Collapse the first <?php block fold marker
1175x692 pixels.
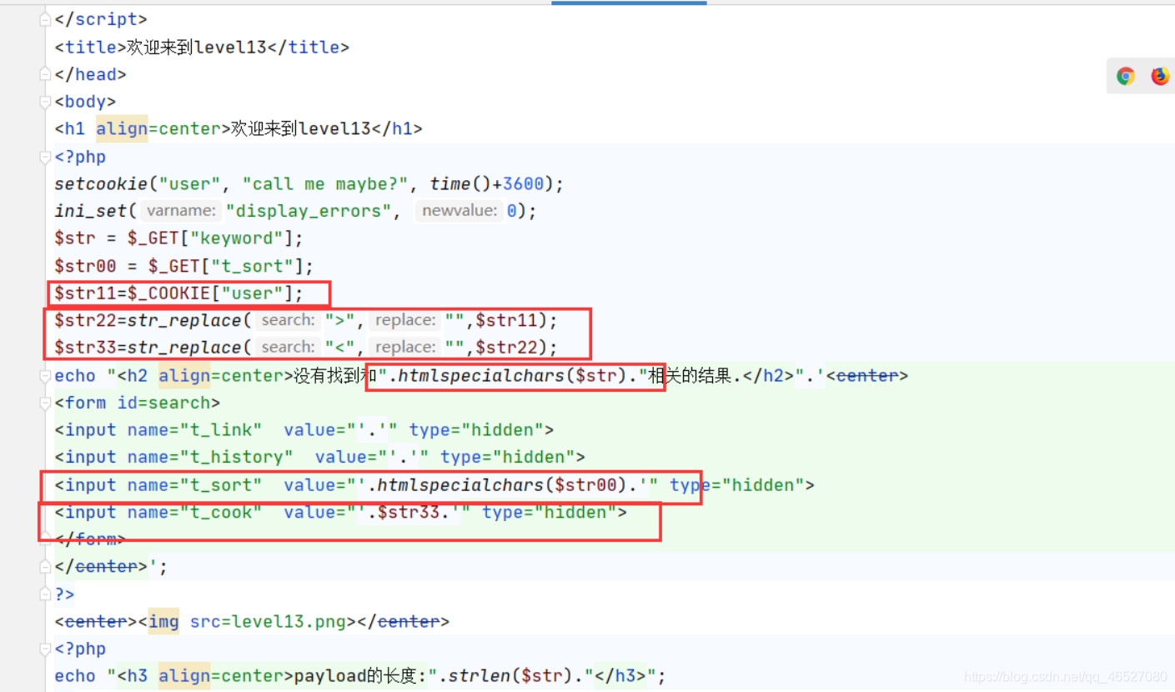pos(46,157)
